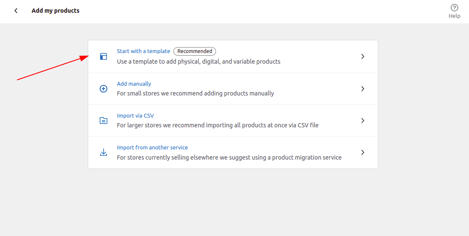Open Help via the question mark icon

(x=454, y=8)
